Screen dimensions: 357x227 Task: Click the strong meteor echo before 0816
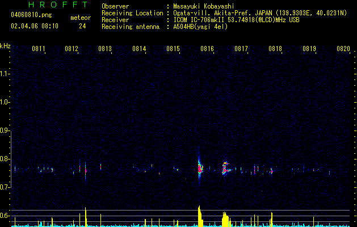(200, 169)
